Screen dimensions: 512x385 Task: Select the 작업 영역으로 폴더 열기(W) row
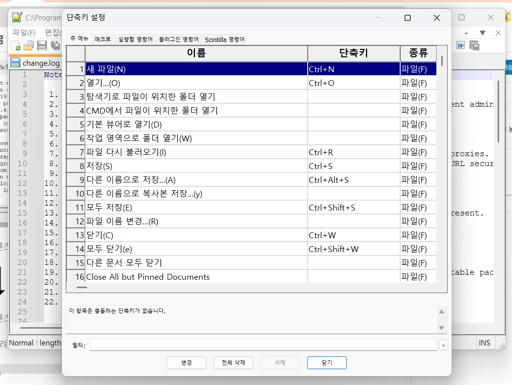coord(251,138)
